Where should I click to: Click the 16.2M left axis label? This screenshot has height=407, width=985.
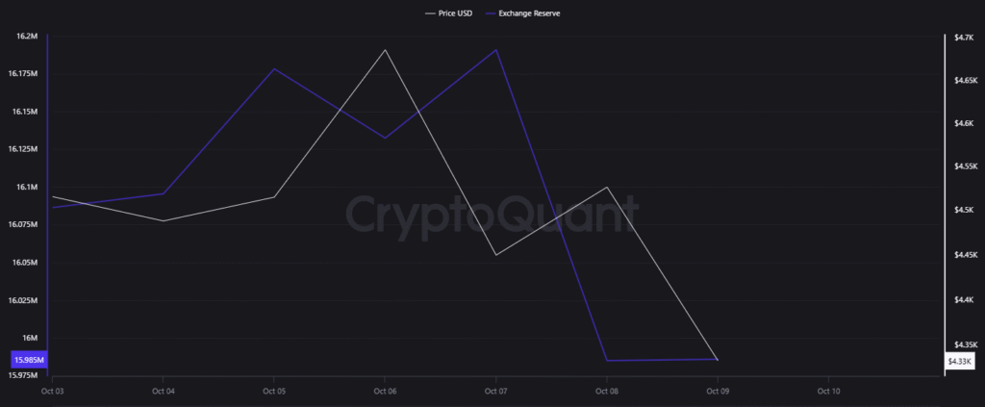click(x=26, y=37)
